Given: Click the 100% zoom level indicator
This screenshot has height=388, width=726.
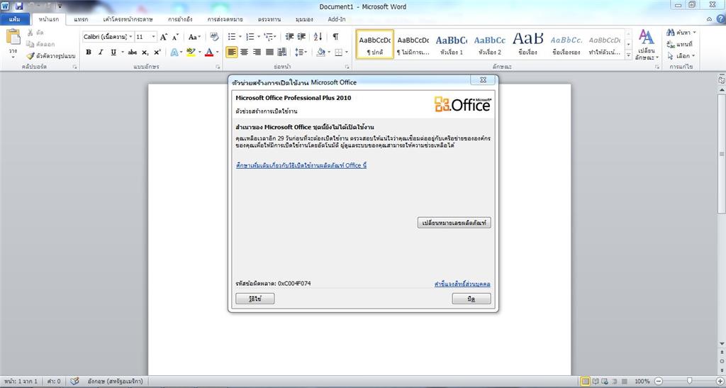Looking at the screenshot, I should (642, 381).
